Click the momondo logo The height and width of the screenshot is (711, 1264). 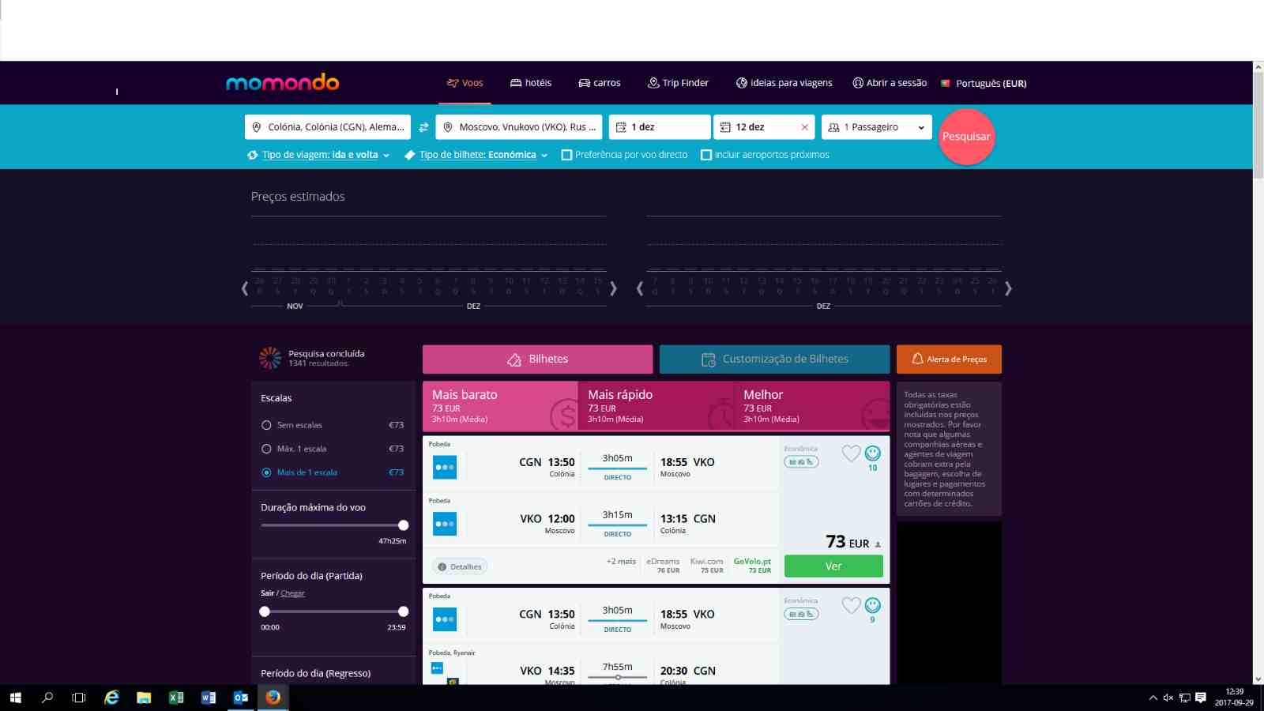[x=282, y=82]
